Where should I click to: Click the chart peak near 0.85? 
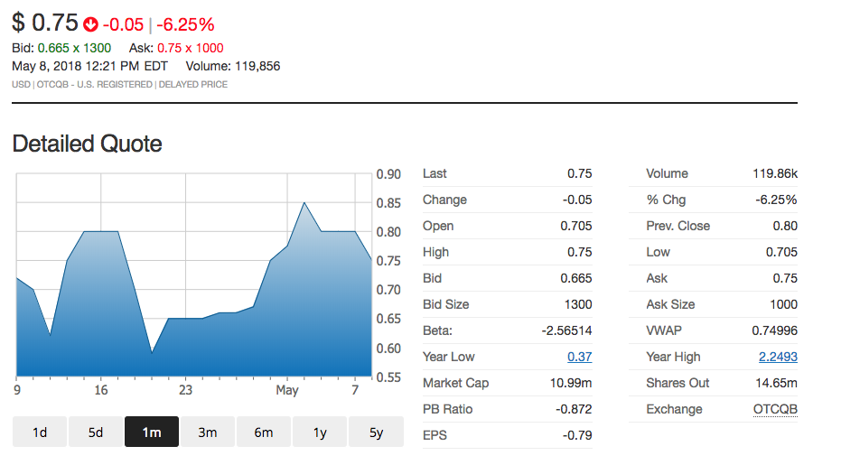coord(304,203)
